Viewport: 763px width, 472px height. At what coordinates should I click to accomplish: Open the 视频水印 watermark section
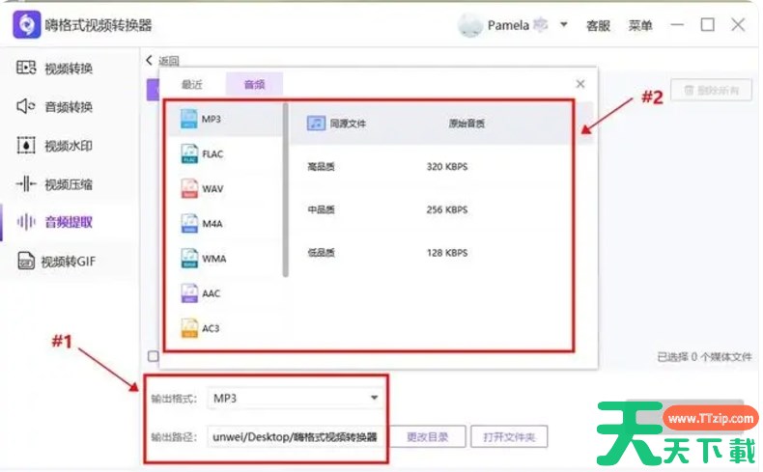[x=68, y=146]
